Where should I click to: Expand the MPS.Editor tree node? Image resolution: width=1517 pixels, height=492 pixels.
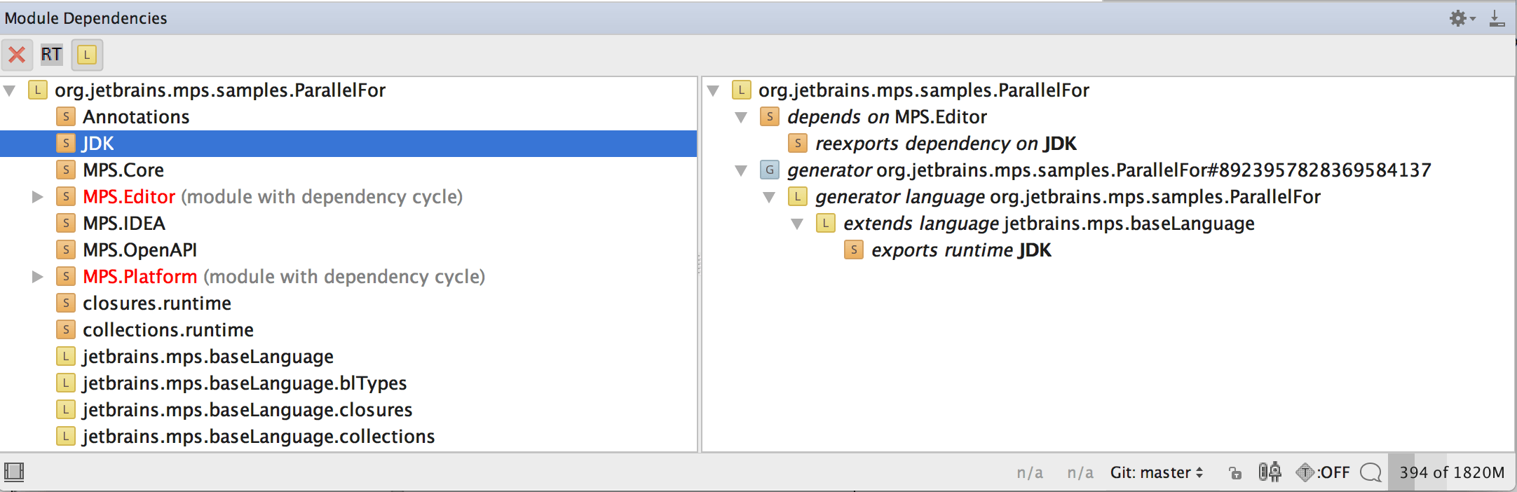click(x=38, y=197)
